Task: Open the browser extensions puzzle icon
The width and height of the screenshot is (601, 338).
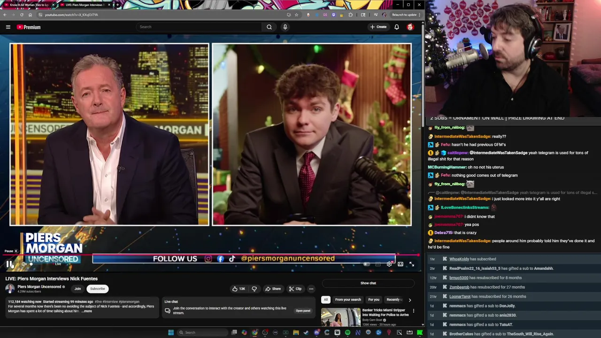Action: 350,15
